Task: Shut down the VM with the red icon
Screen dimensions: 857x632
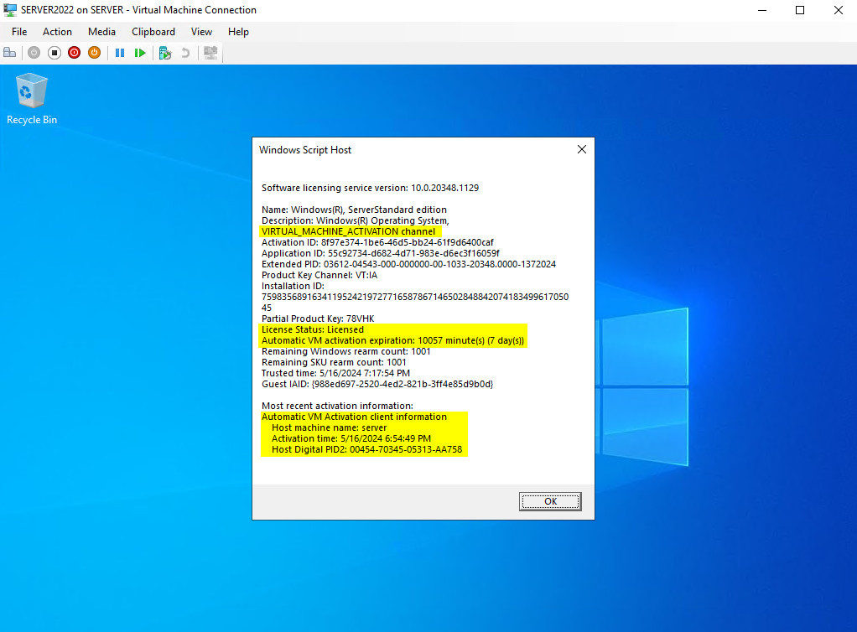Action: (75, 53)
